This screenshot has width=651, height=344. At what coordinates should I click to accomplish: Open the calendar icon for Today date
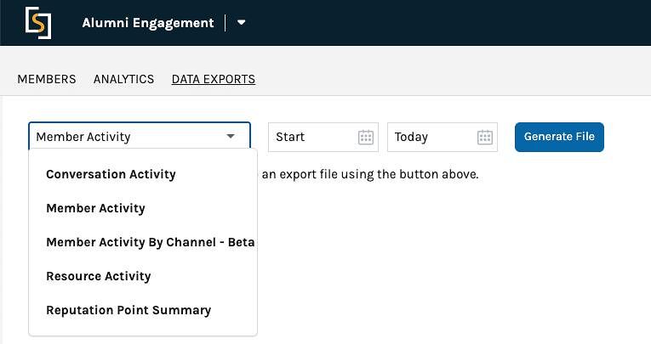(485, 138)
